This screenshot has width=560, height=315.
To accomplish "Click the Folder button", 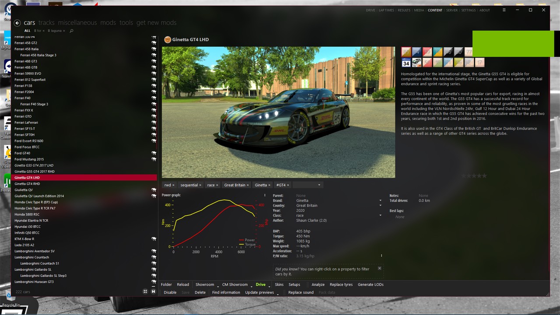I will click(166, 285).
